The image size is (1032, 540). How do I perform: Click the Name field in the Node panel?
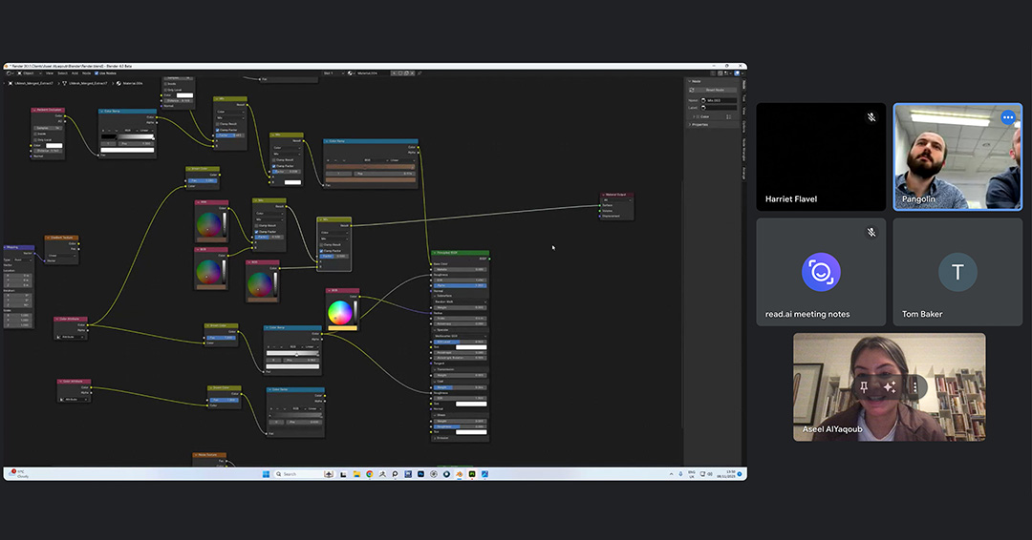tap(720, 100)
